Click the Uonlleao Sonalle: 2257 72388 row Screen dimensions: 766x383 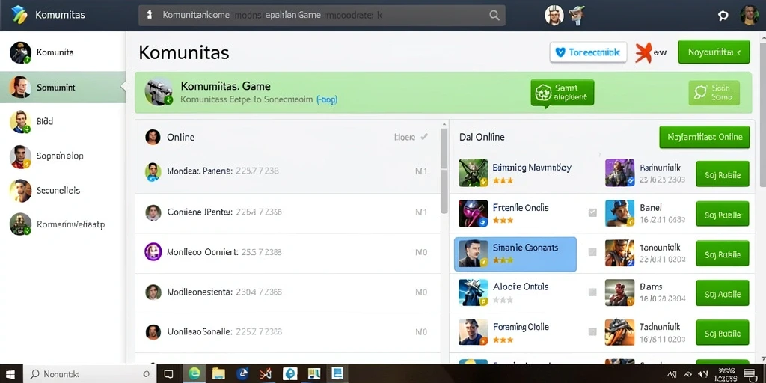click(x=288, y=331)
